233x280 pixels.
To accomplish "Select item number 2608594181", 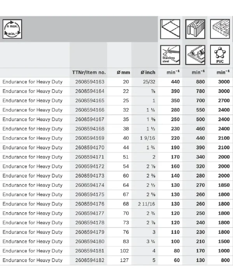I will [90, 251].
